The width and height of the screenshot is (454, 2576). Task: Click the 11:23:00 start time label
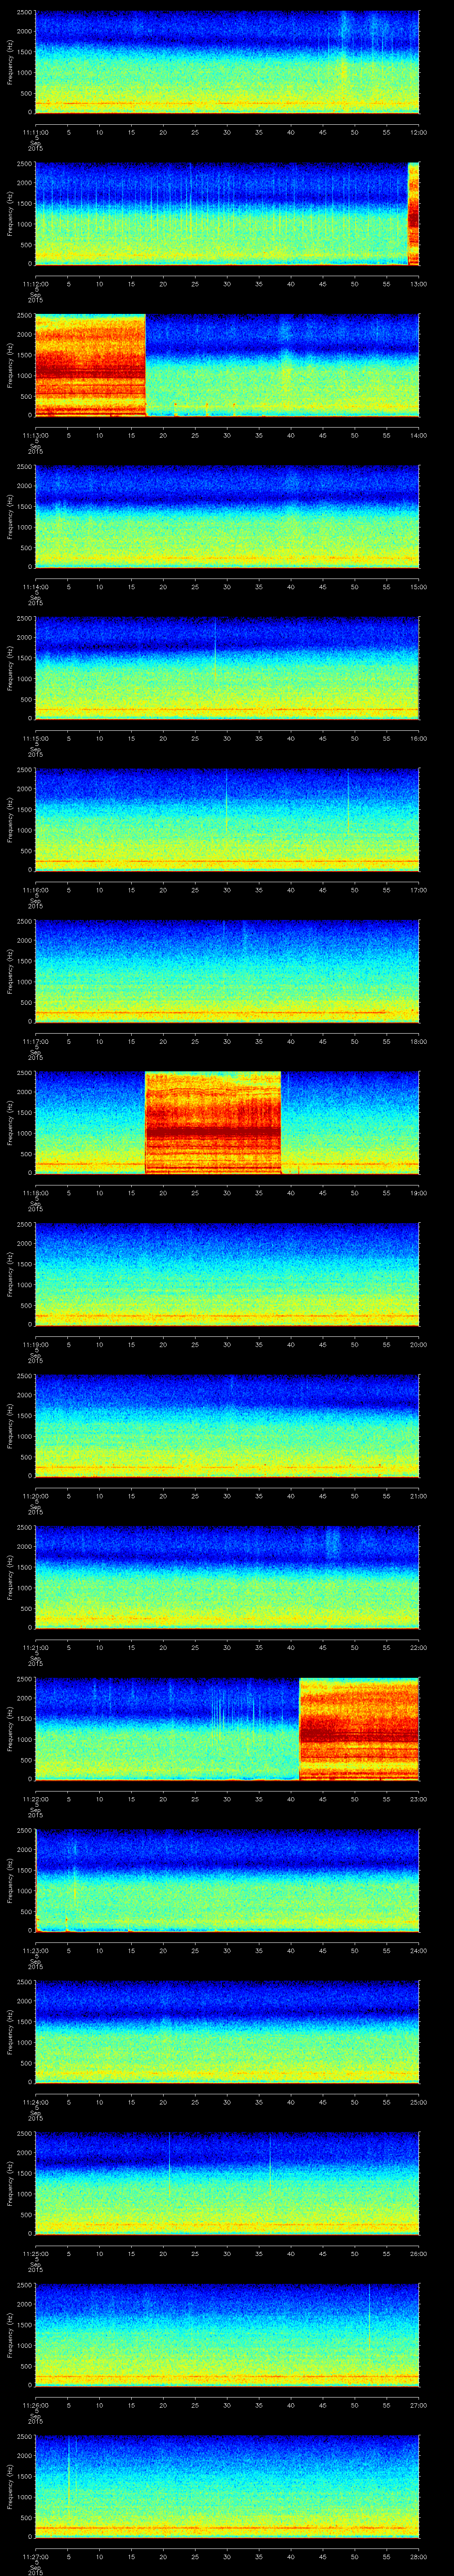click(35, 1951)
